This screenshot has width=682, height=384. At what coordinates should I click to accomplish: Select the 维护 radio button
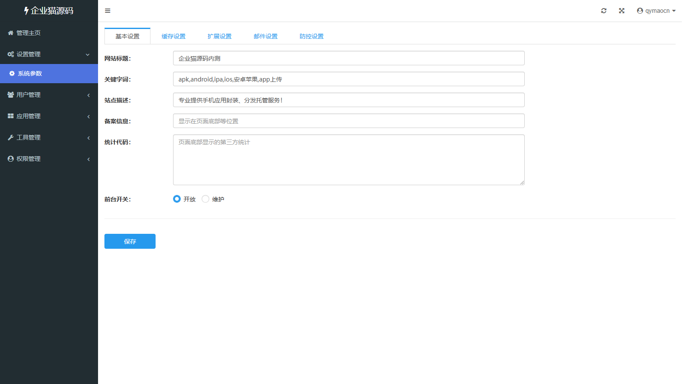coord(205,199)
